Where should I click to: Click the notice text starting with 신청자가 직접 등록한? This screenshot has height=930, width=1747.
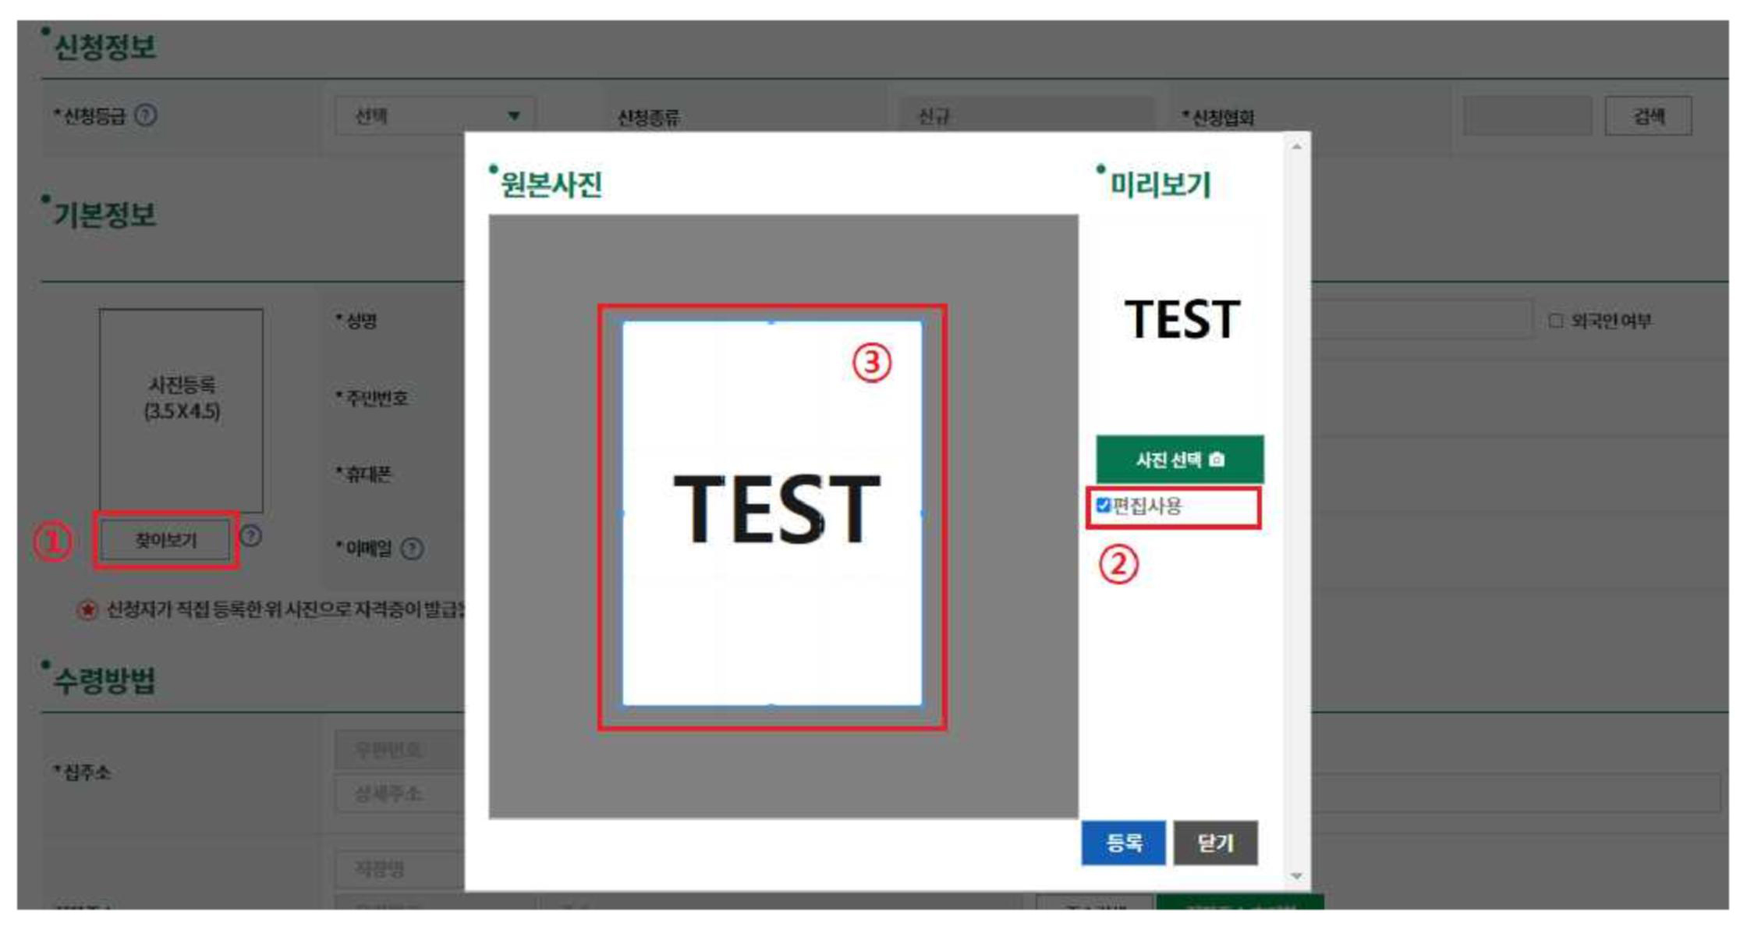(285, 609)
